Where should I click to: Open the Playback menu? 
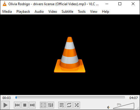23,12
